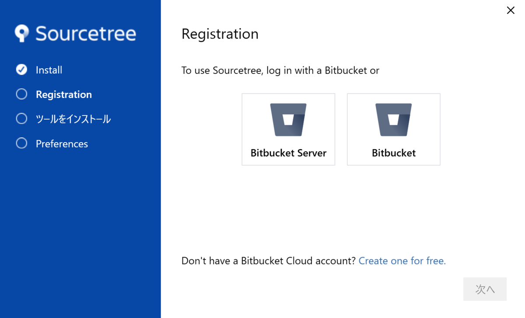This screenshot has width=525, height=318.
Task: Open the Registration step label
Action: pyautogui.click(x=64, y=94)
